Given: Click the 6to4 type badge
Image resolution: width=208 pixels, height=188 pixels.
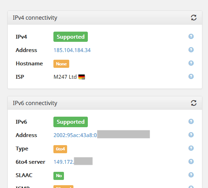Looking at the screenshot, I should (60, 149).
